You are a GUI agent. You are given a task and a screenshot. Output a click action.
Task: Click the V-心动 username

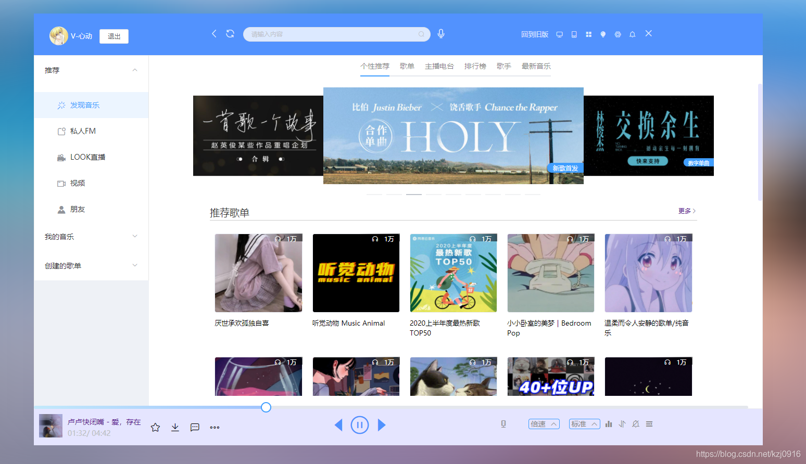coord(82,36)
